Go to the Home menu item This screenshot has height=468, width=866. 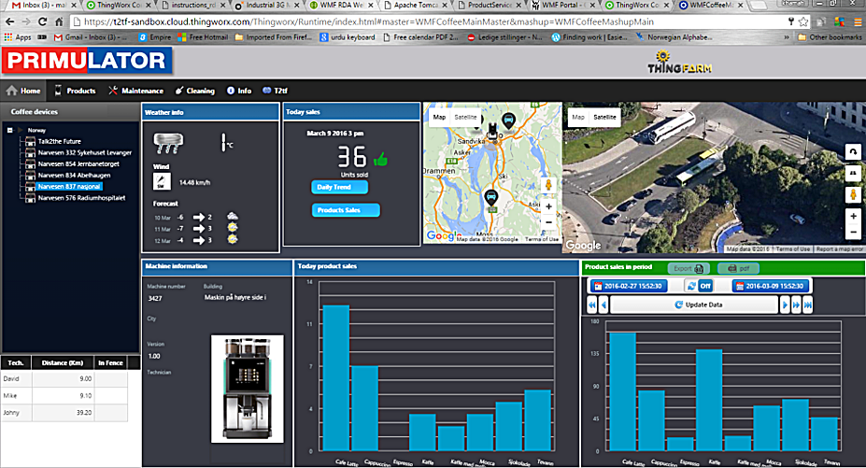coord(23,91)
